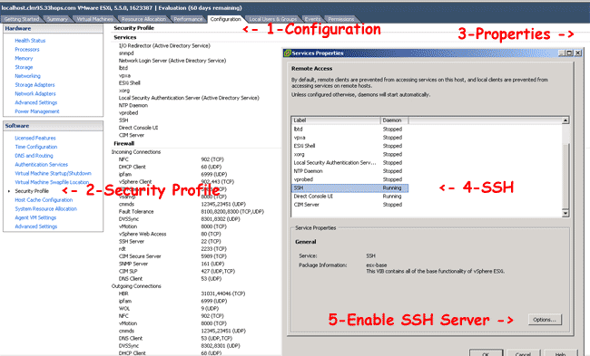
Task: Click the services list scroll-up arrow
Action: [x=565, y=120]
